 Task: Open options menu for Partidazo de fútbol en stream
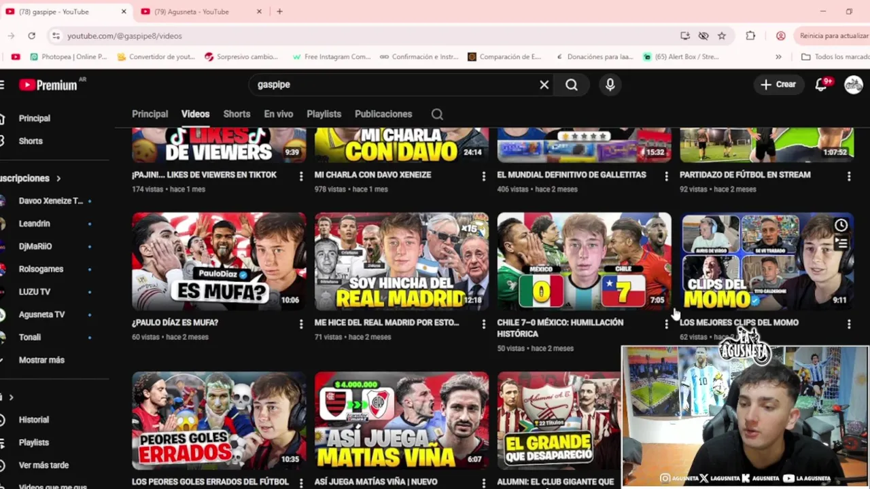point(848,177)
